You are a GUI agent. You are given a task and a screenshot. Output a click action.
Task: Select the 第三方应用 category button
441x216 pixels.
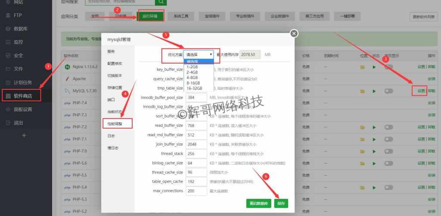point(314,16)
